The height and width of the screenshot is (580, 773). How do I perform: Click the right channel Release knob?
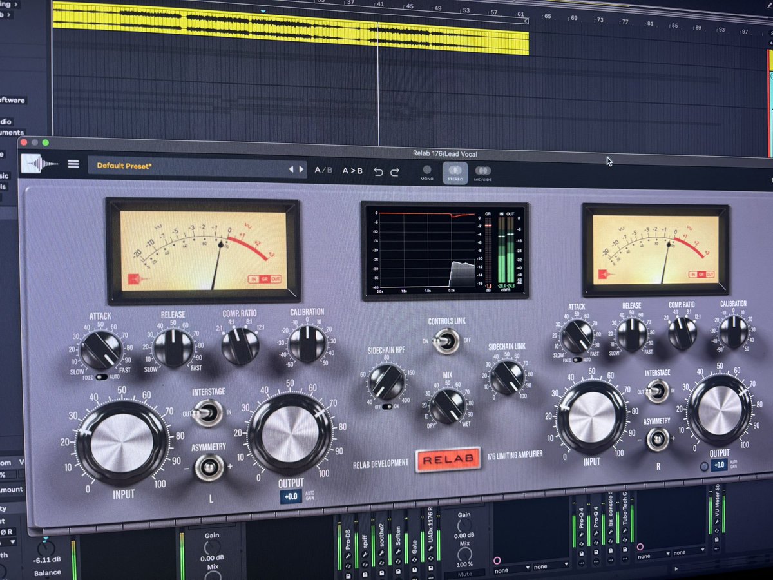[631, 334]
